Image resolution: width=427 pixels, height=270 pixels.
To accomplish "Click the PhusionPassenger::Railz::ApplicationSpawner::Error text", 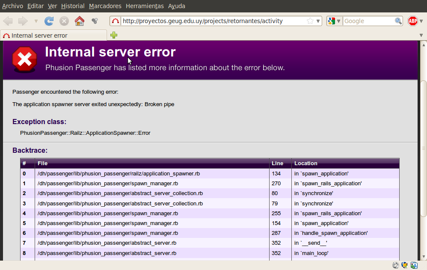I will tap(85, 133).
